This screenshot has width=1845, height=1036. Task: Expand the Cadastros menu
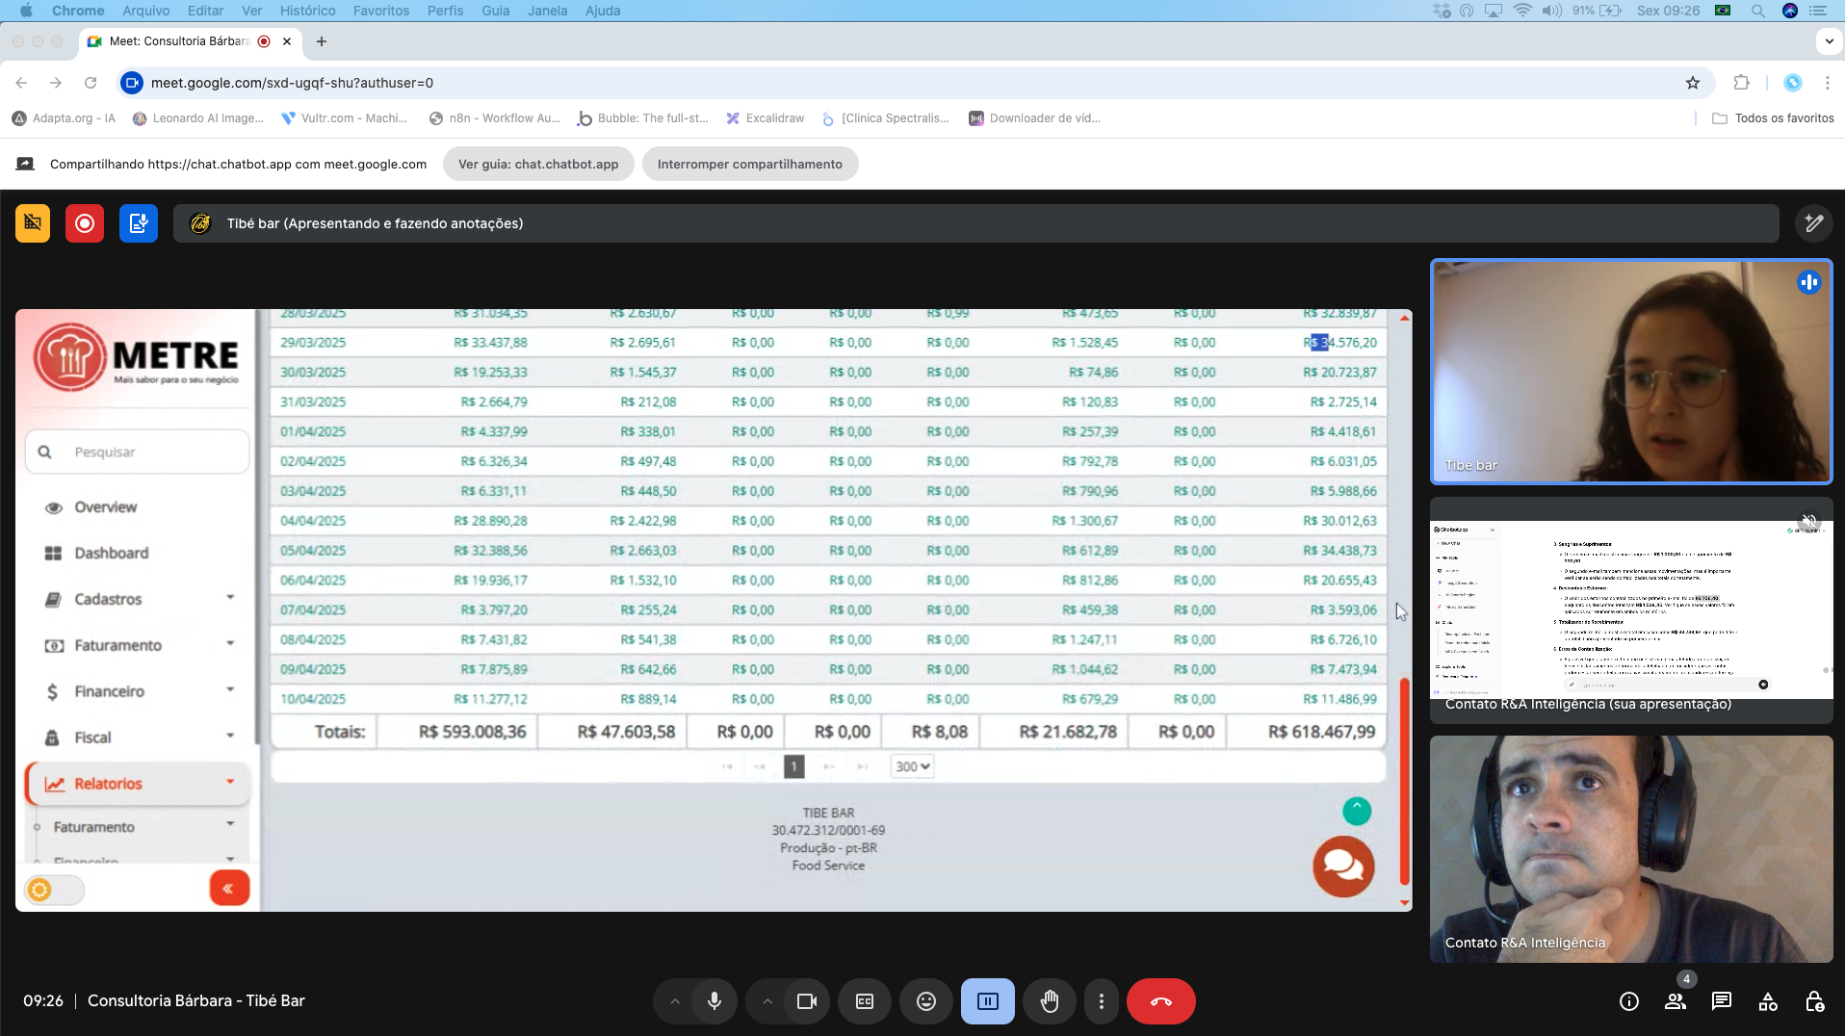[140, 599]
